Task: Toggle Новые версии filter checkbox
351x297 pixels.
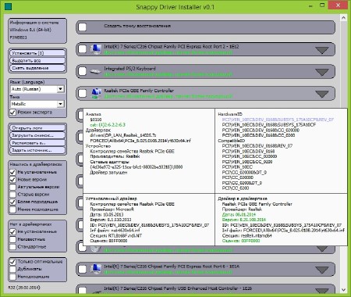Action: coord(12,180)
